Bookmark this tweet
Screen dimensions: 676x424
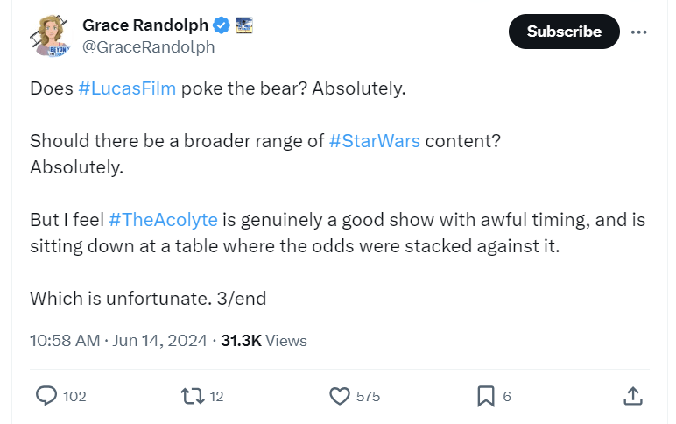pos(486,396)
